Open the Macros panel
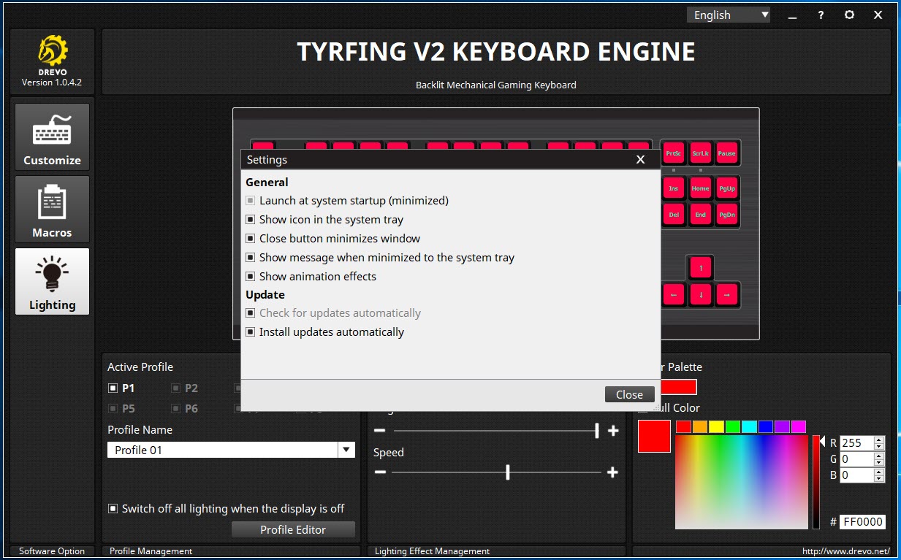The height and width of the screenshot is (560, 901). pos(52,209)
